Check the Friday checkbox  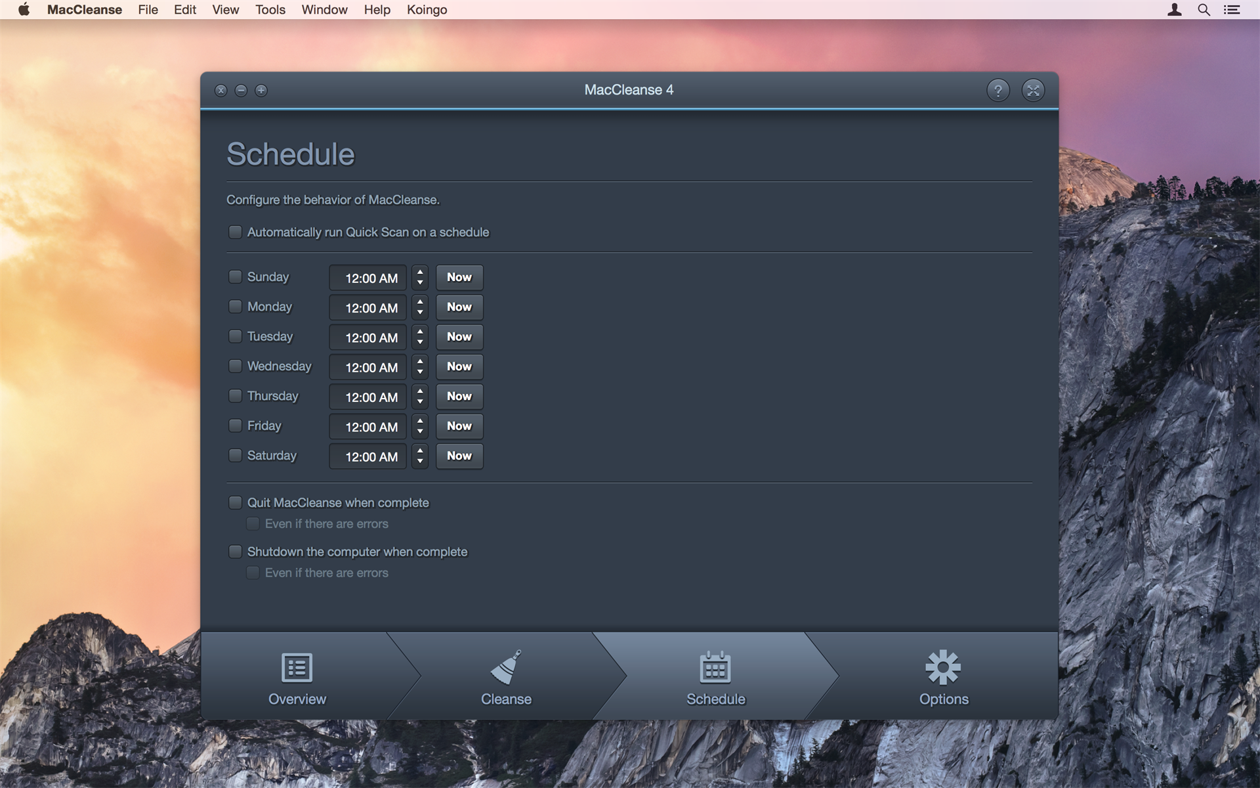235,425
